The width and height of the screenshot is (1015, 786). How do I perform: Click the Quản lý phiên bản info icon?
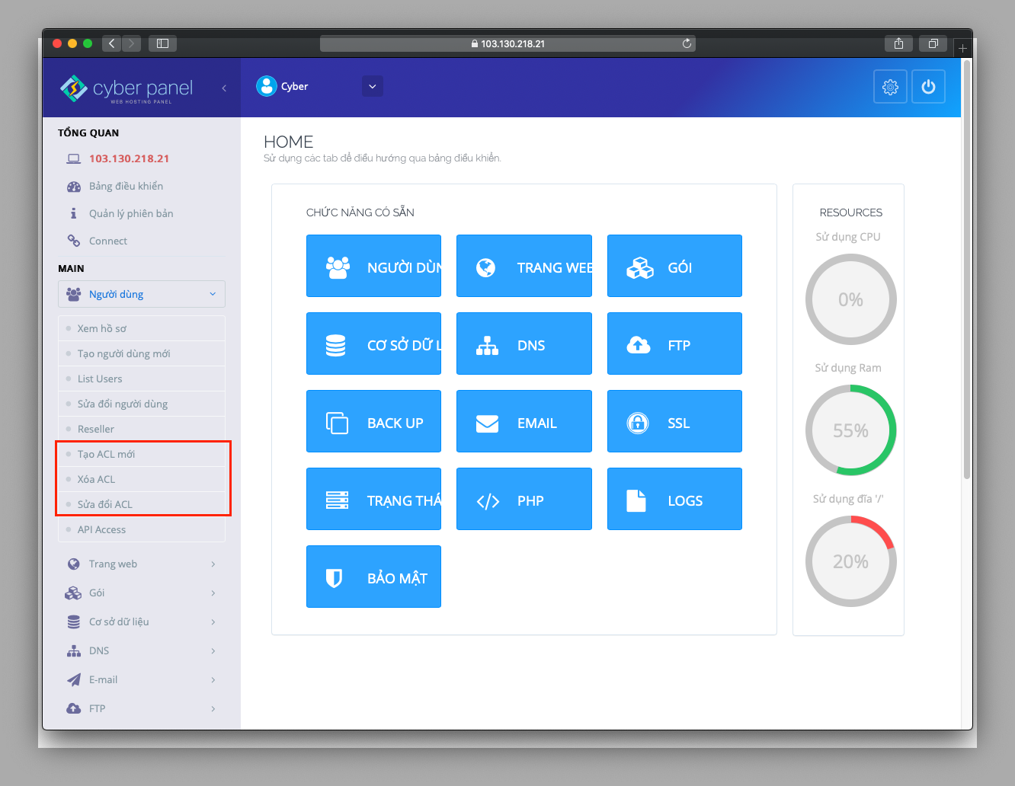pos(74,213)
